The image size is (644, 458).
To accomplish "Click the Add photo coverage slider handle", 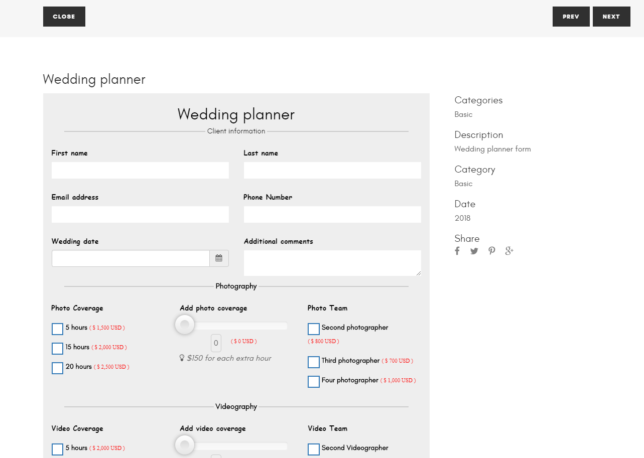I will point(185,325).
